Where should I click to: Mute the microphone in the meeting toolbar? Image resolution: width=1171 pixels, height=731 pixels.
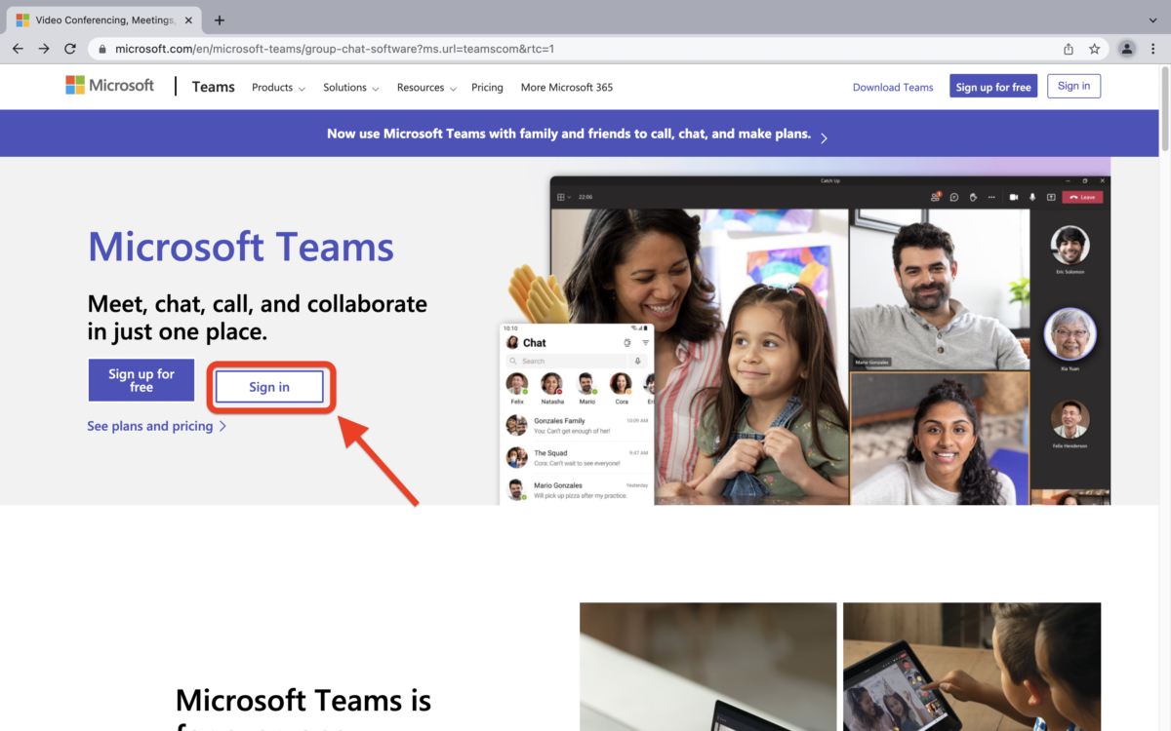pos(1032,197)
